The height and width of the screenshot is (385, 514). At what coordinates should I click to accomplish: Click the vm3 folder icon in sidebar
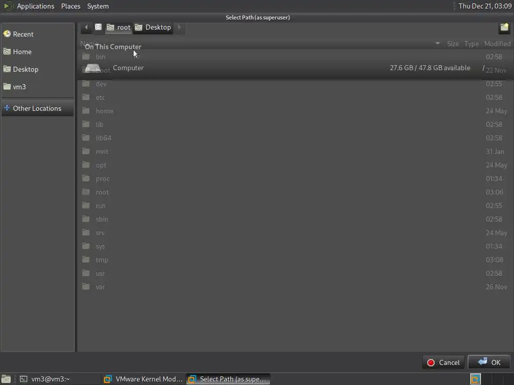pyautogui.click(x=7, y=86)
